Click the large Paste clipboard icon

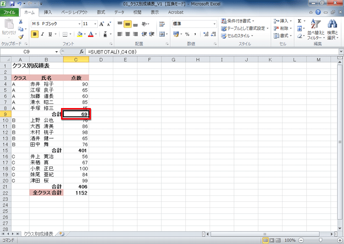point(9,24)
